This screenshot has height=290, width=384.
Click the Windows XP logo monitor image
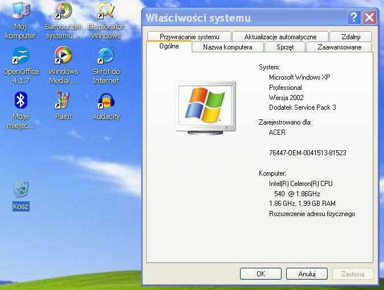pyautogui.click(x=206, y=108)
